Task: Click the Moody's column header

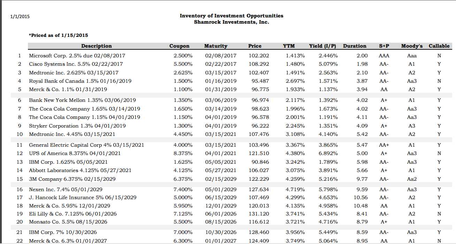Action: (412, 46)
